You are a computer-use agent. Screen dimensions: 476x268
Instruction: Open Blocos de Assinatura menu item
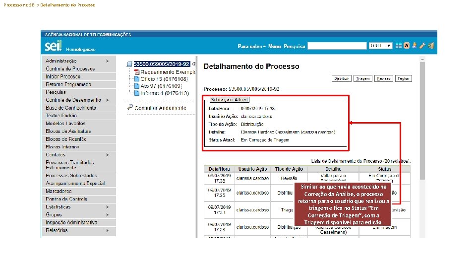[79, 131]
